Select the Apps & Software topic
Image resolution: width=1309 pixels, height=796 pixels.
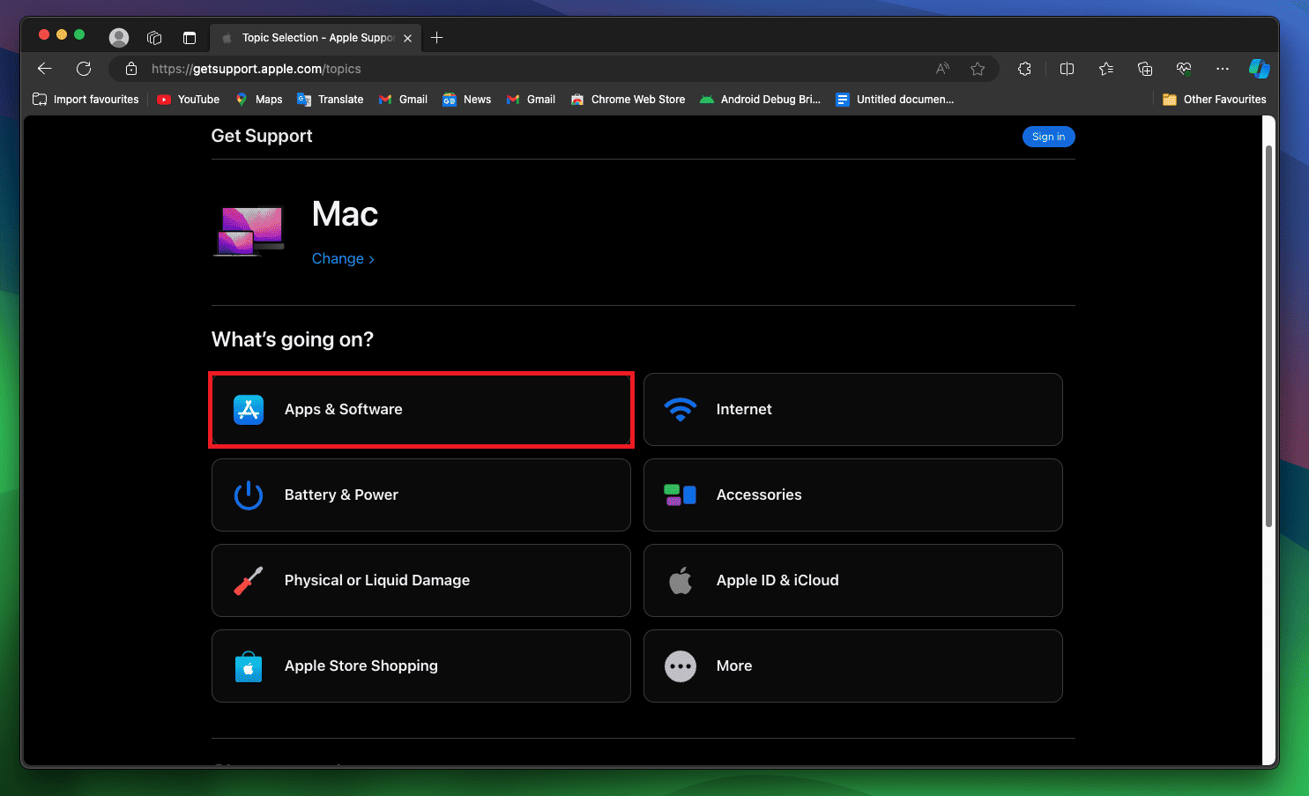coord(421,410)
